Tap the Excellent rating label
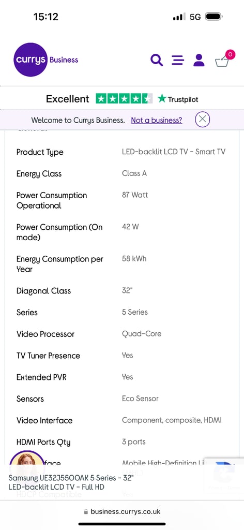 tap(68, 99)
